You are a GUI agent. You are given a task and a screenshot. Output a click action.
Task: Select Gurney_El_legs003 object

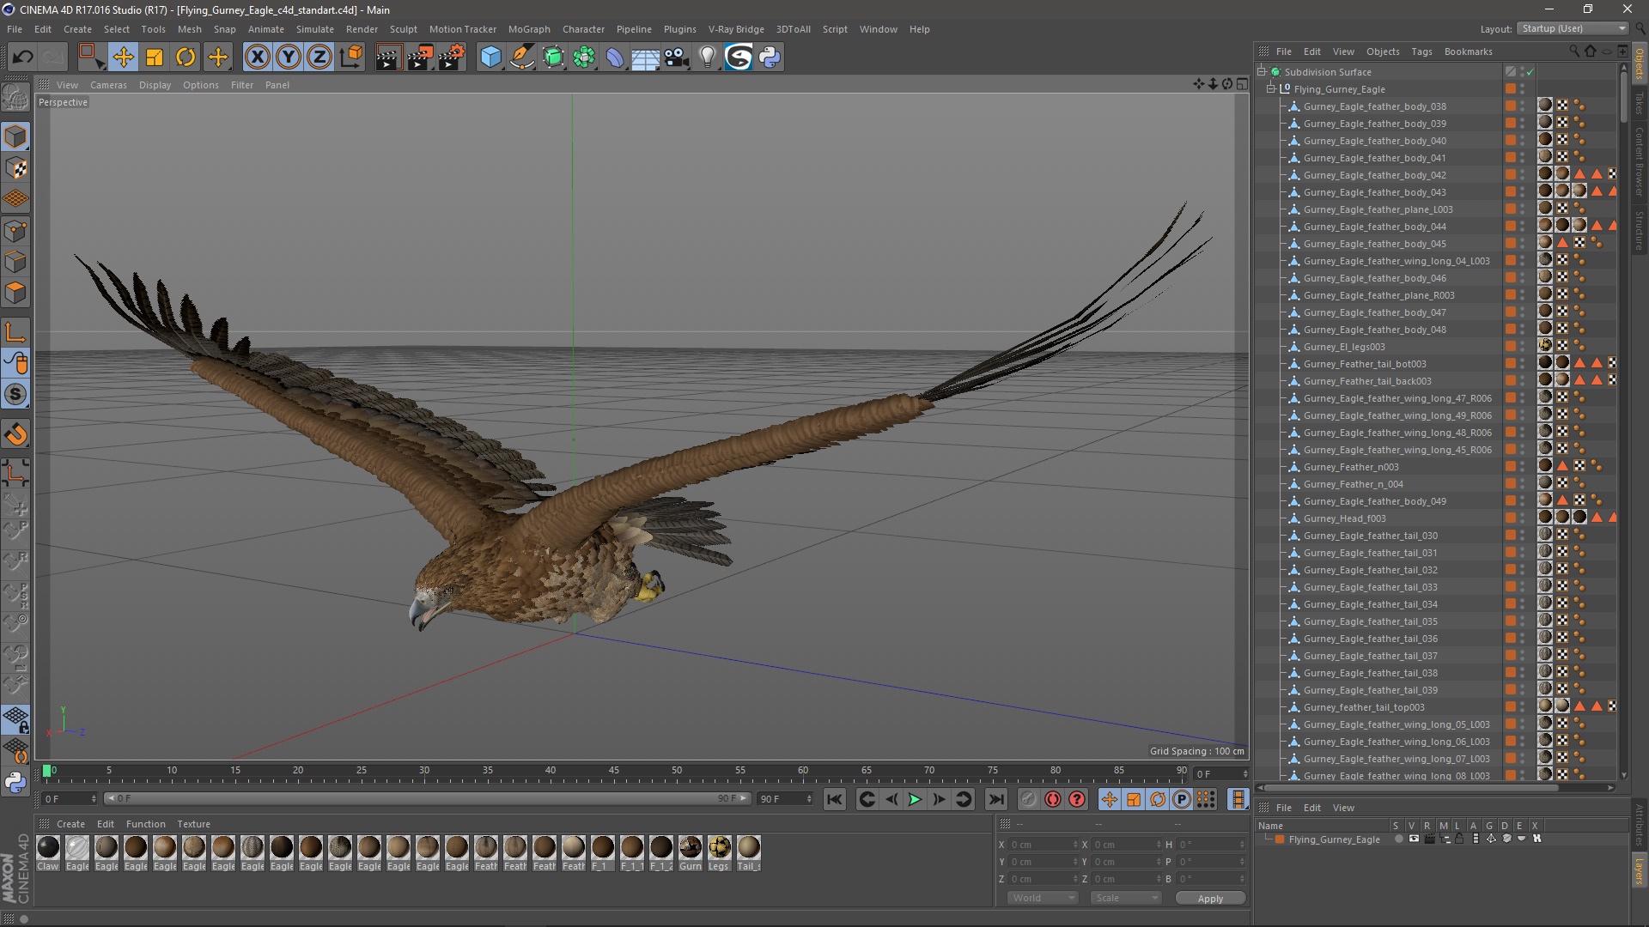[x=1344, y=347]
